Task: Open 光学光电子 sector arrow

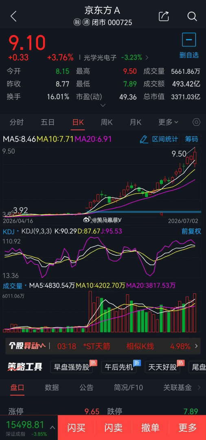Action: 147,58
